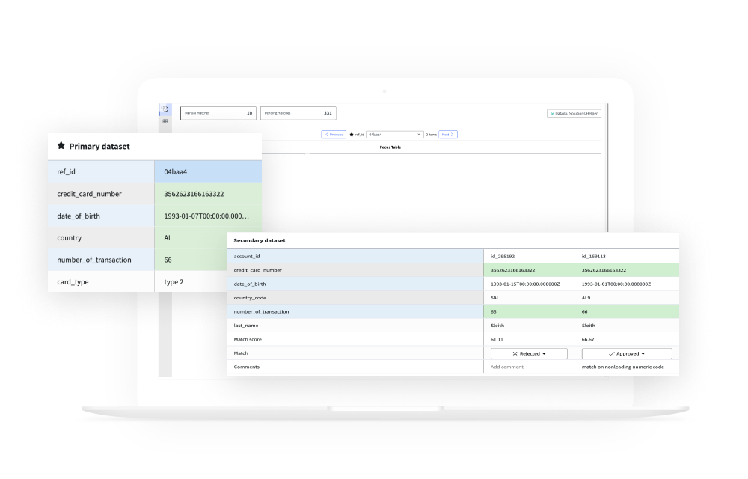748x479 pixels.
Task: Click the '2 items' count text
Action: click(432, 135)
